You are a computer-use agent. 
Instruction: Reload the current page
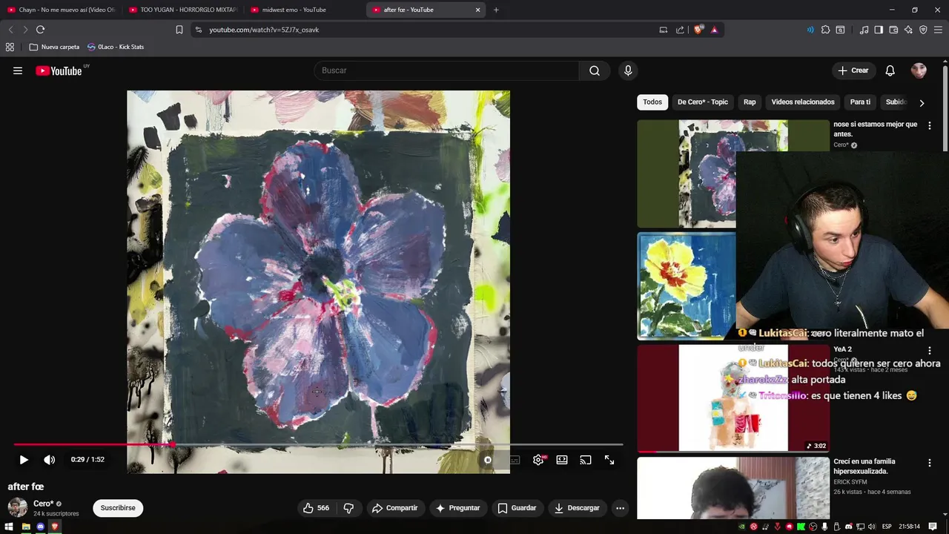pyautogui.click(x=40, y=30)
